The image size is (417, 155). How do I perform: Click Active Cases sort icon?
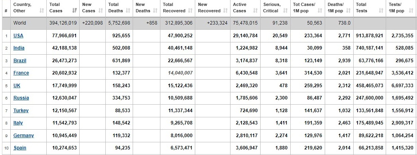pos(255,11)
